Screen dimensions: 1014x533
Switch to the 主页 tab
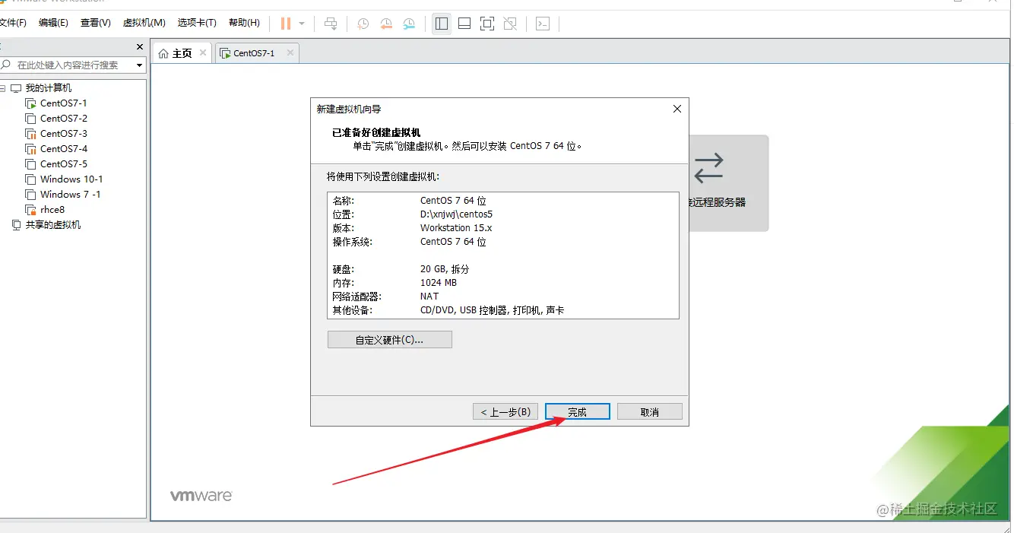[182, 53]
